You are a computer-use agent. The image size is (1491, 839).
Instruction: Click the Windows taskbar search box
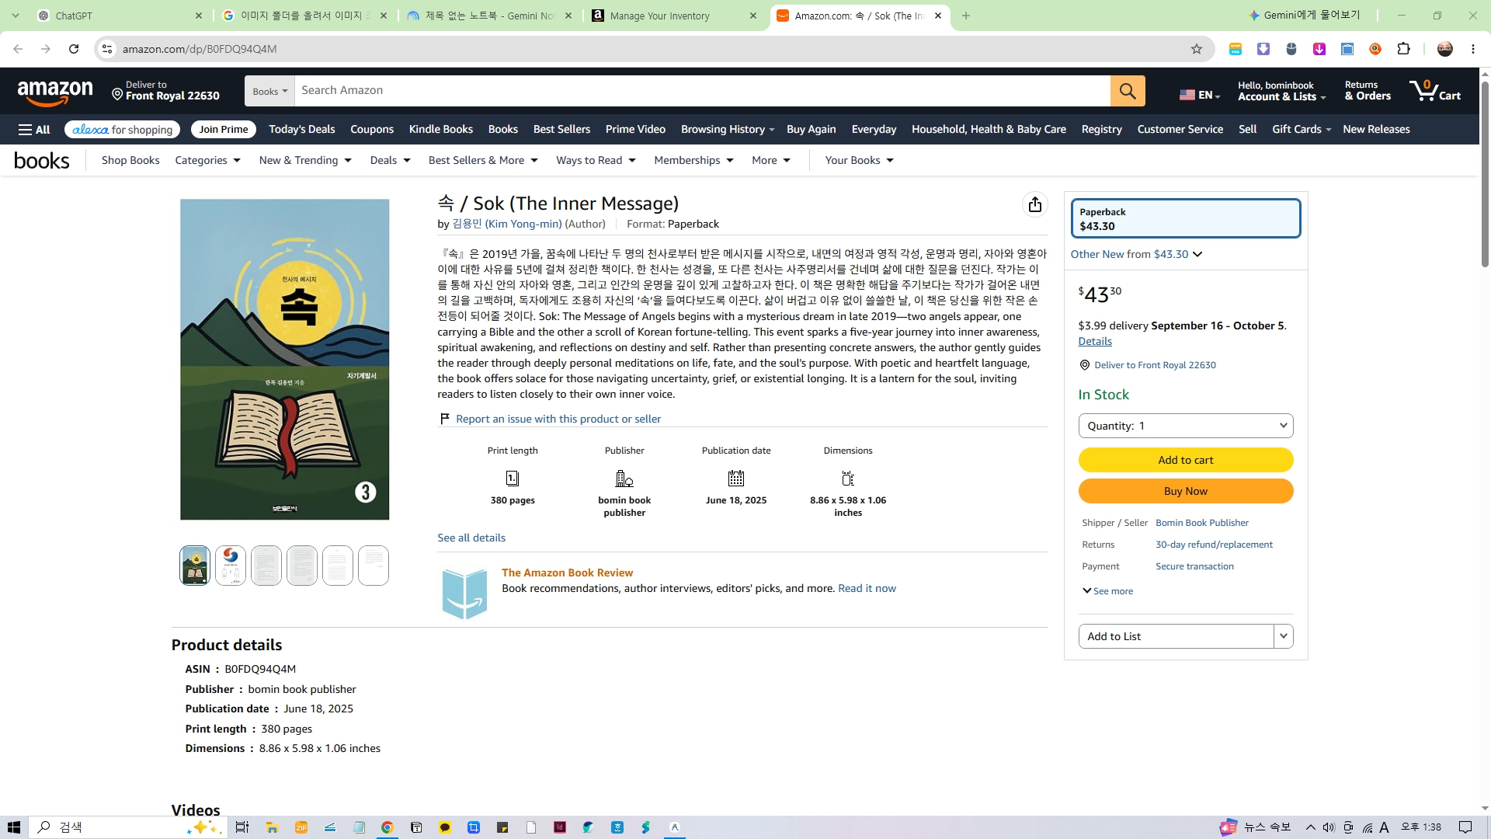click(x=128, y=827)
